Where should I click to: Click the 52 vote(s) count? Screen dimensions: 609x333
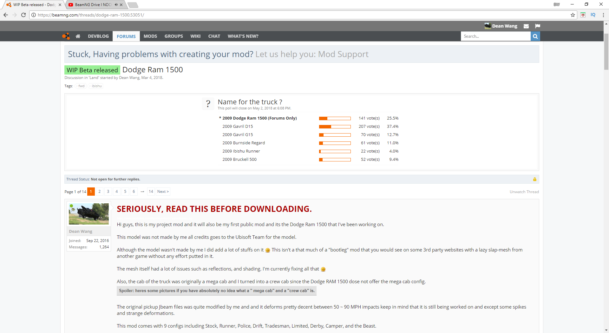[x=370, y=160]
